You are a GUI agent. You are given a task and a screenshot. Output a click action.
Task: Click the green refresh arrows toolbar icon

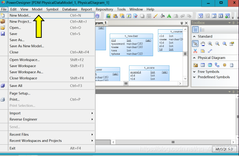(x=129, y=16)
